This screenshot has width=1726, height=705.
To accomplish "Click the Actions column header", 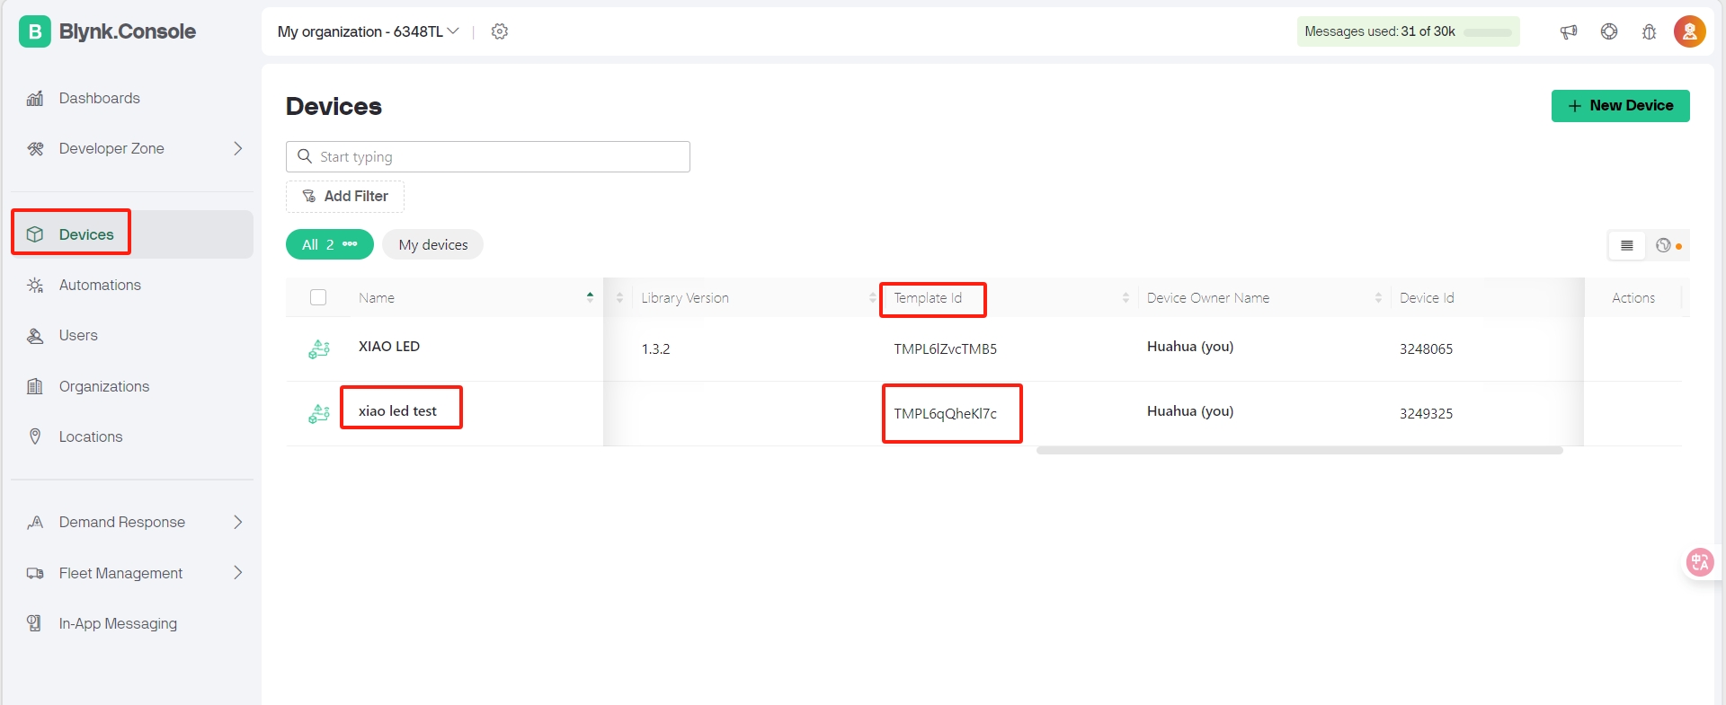I will [1633, 297].
